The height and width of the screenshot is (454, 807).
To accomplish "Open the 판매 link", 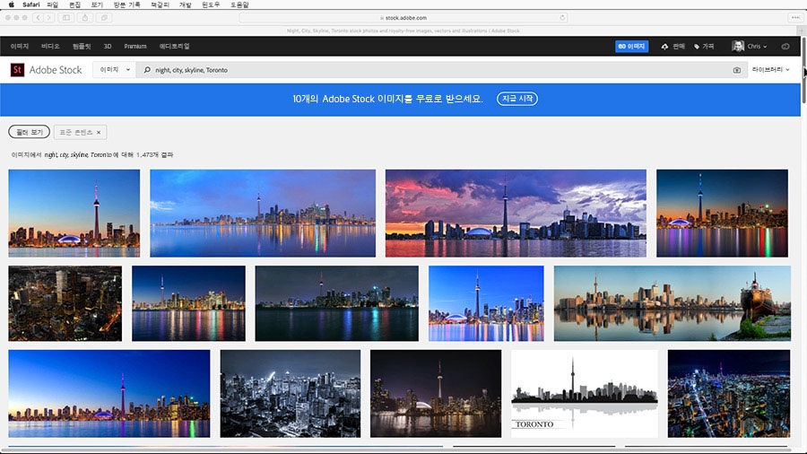I will 673,47.
